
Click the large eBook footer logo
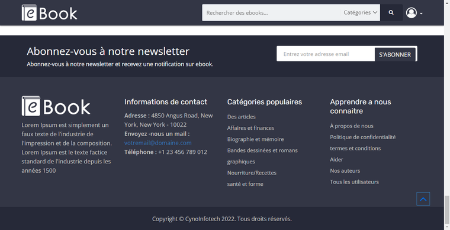click(x=56, y=106)
